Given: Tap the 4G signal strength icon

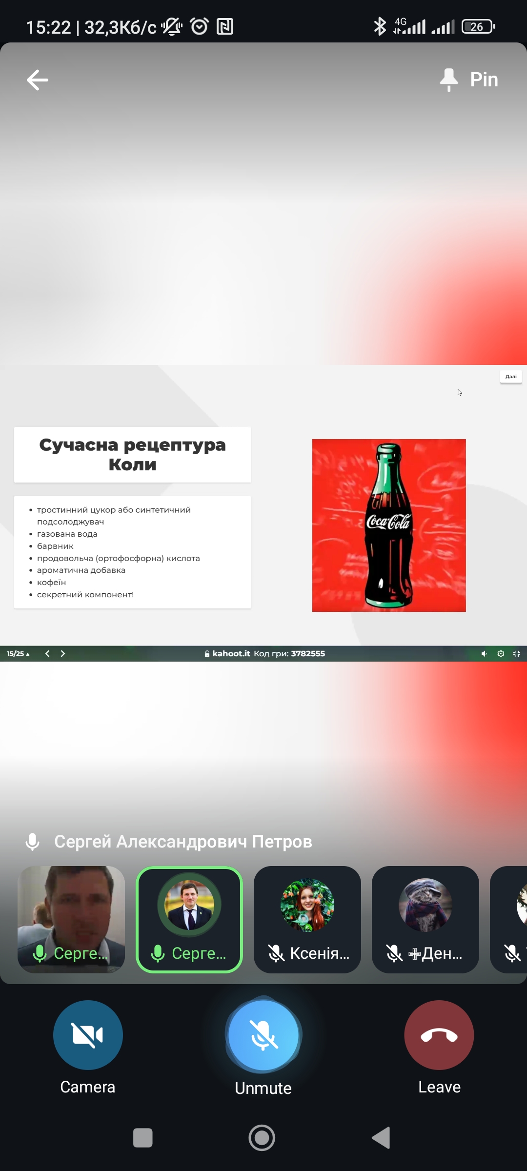Looking at the screenshot, I should pyautogui.click(x=410, y=26).
